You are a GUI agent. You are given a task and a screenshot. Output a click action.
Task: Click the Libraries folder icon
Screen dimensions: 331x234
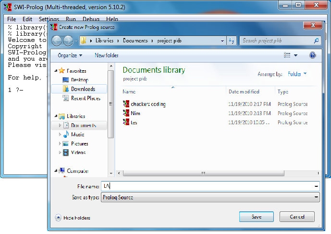pos(61,116)
